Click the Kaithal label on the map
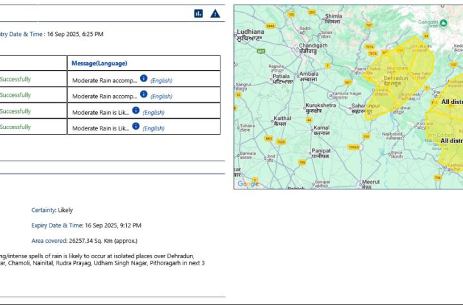The width and height of the screenshot is (463, 305). click(x=282, y=121)
